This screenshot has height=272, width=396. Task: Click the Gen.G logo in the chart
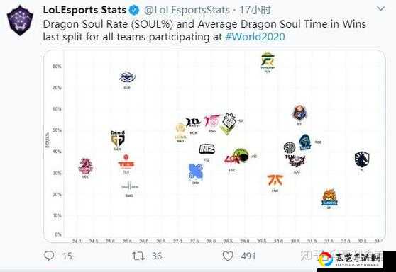coord(118,138)
